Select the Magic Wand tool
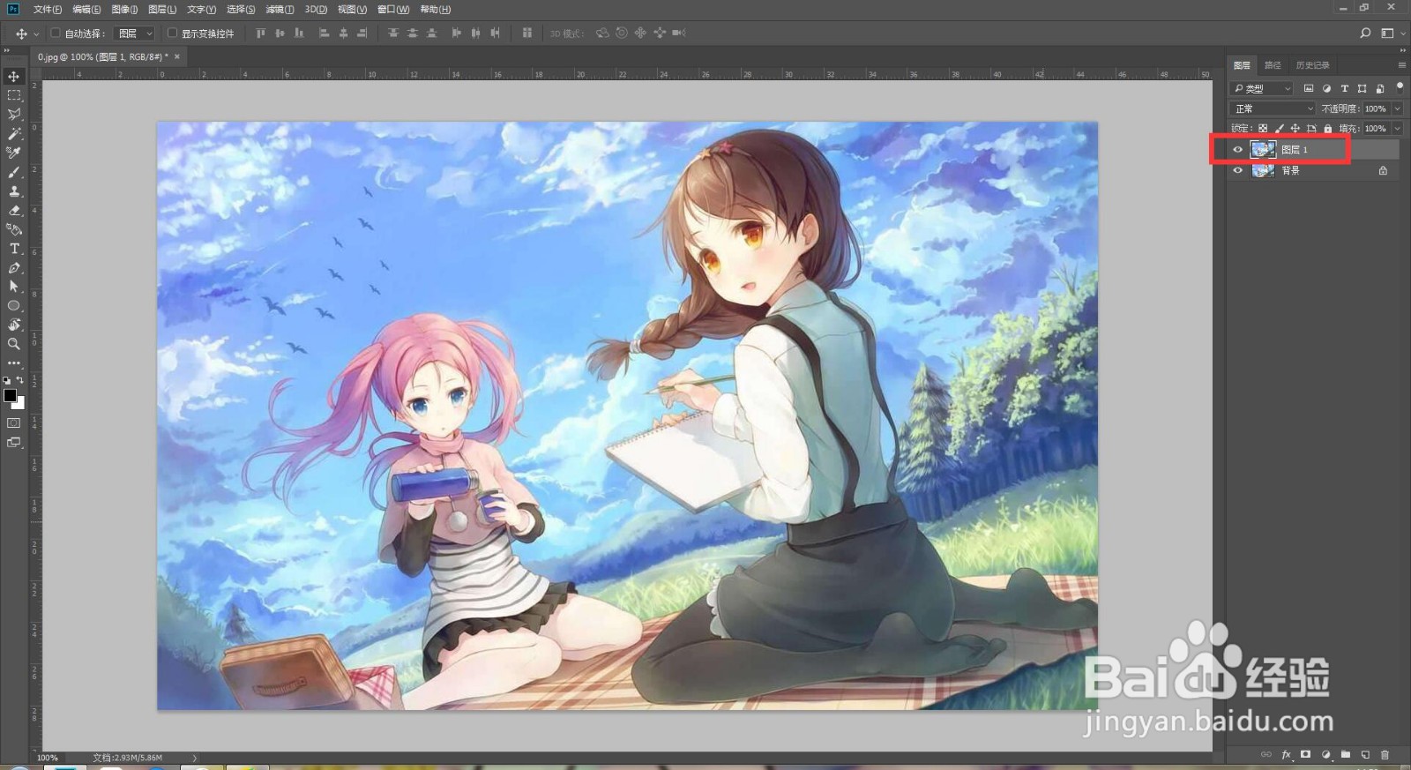 coord(14,134)
